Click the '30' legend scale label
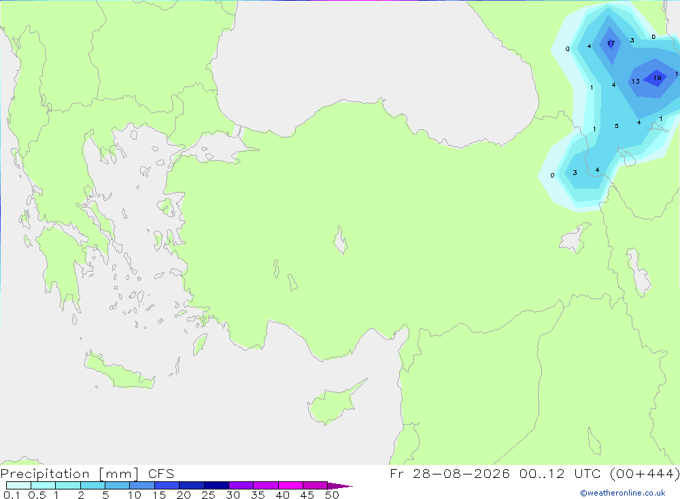The height and width of the screenshot is (499, 680). [x=233, y=495]
